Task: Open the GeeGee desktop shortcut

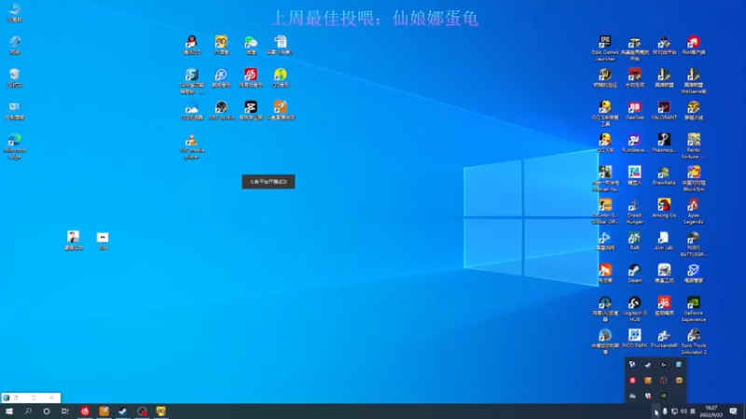Action: tap(634, 110)
